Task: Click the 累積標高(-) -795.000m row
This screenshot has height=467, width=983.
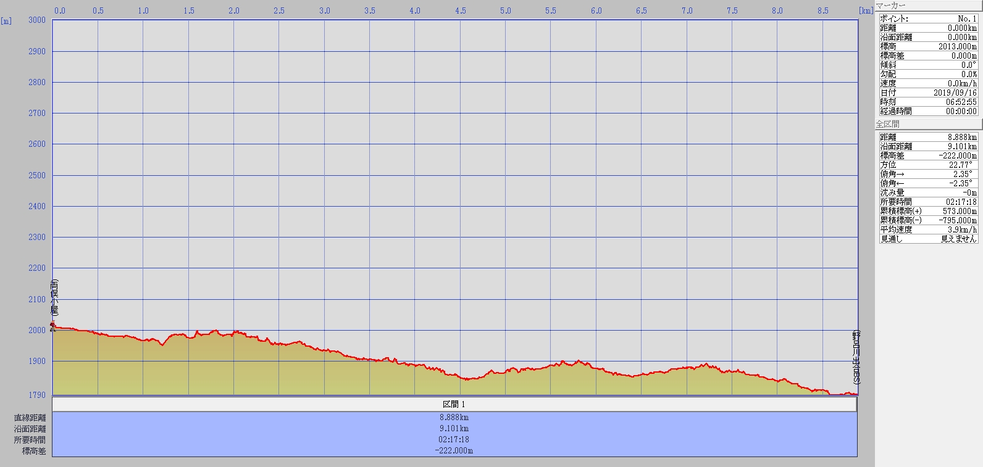Action: click(x=928, y=220)
